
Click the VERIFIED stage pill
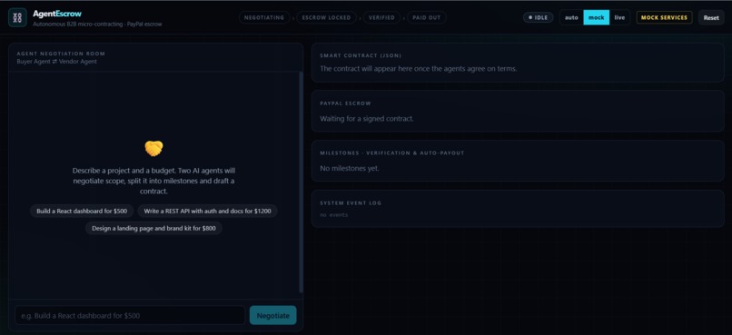(381, 18)
